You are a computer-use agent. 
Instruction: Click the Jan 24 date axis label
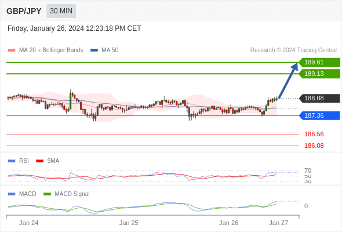point(29,223)
